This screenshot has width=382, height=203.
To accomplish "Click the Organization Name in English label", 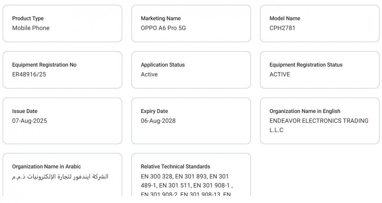I will point(305,111).
